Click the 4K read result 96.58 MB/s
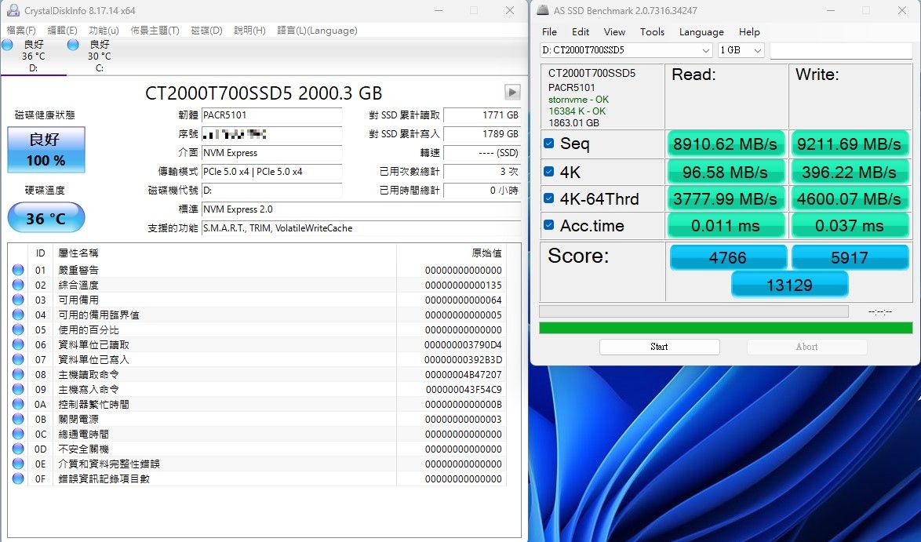The height and width of the screenshot is (542, 921). tap(725, 172)
